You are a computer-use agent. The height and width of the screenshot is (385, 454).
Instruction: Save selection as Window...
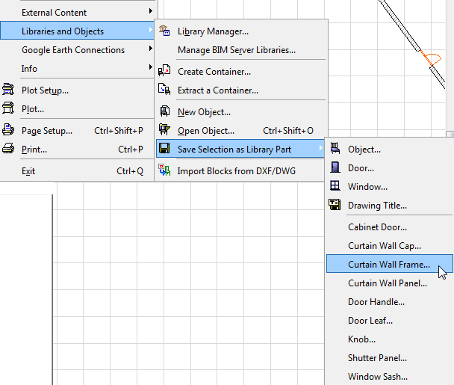[x=390, y=186]
